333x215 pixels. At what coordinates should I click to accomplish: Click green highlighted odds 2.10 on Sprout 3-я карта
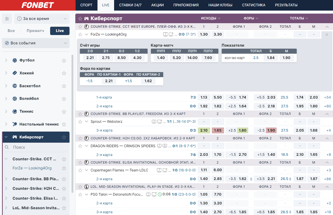[x=204, y=130]
